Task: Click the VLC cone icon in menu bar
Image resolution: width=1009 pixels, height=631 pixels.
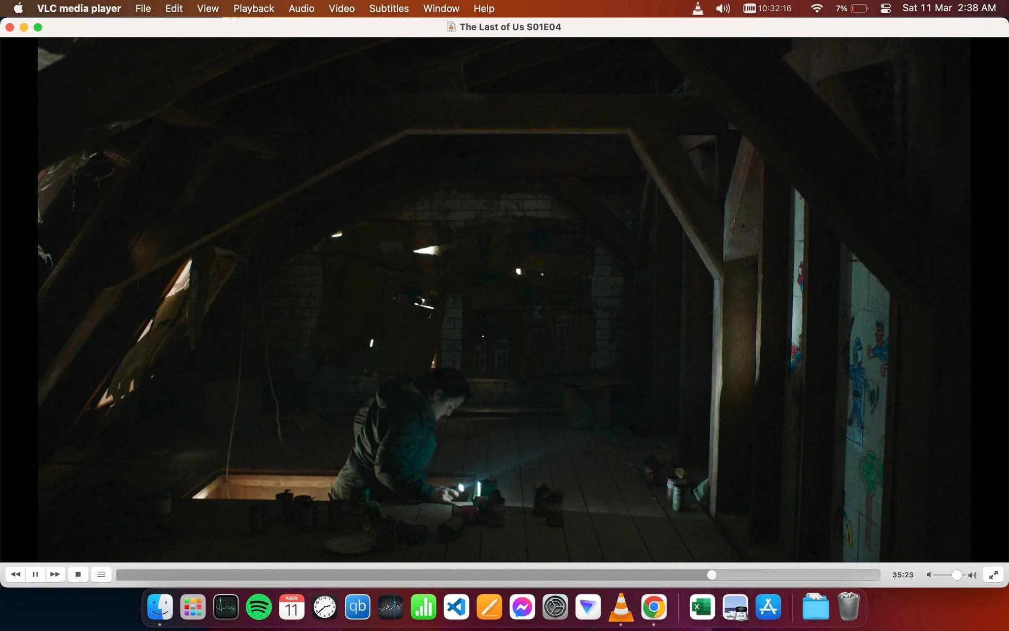Action: (x=698, y=8)
